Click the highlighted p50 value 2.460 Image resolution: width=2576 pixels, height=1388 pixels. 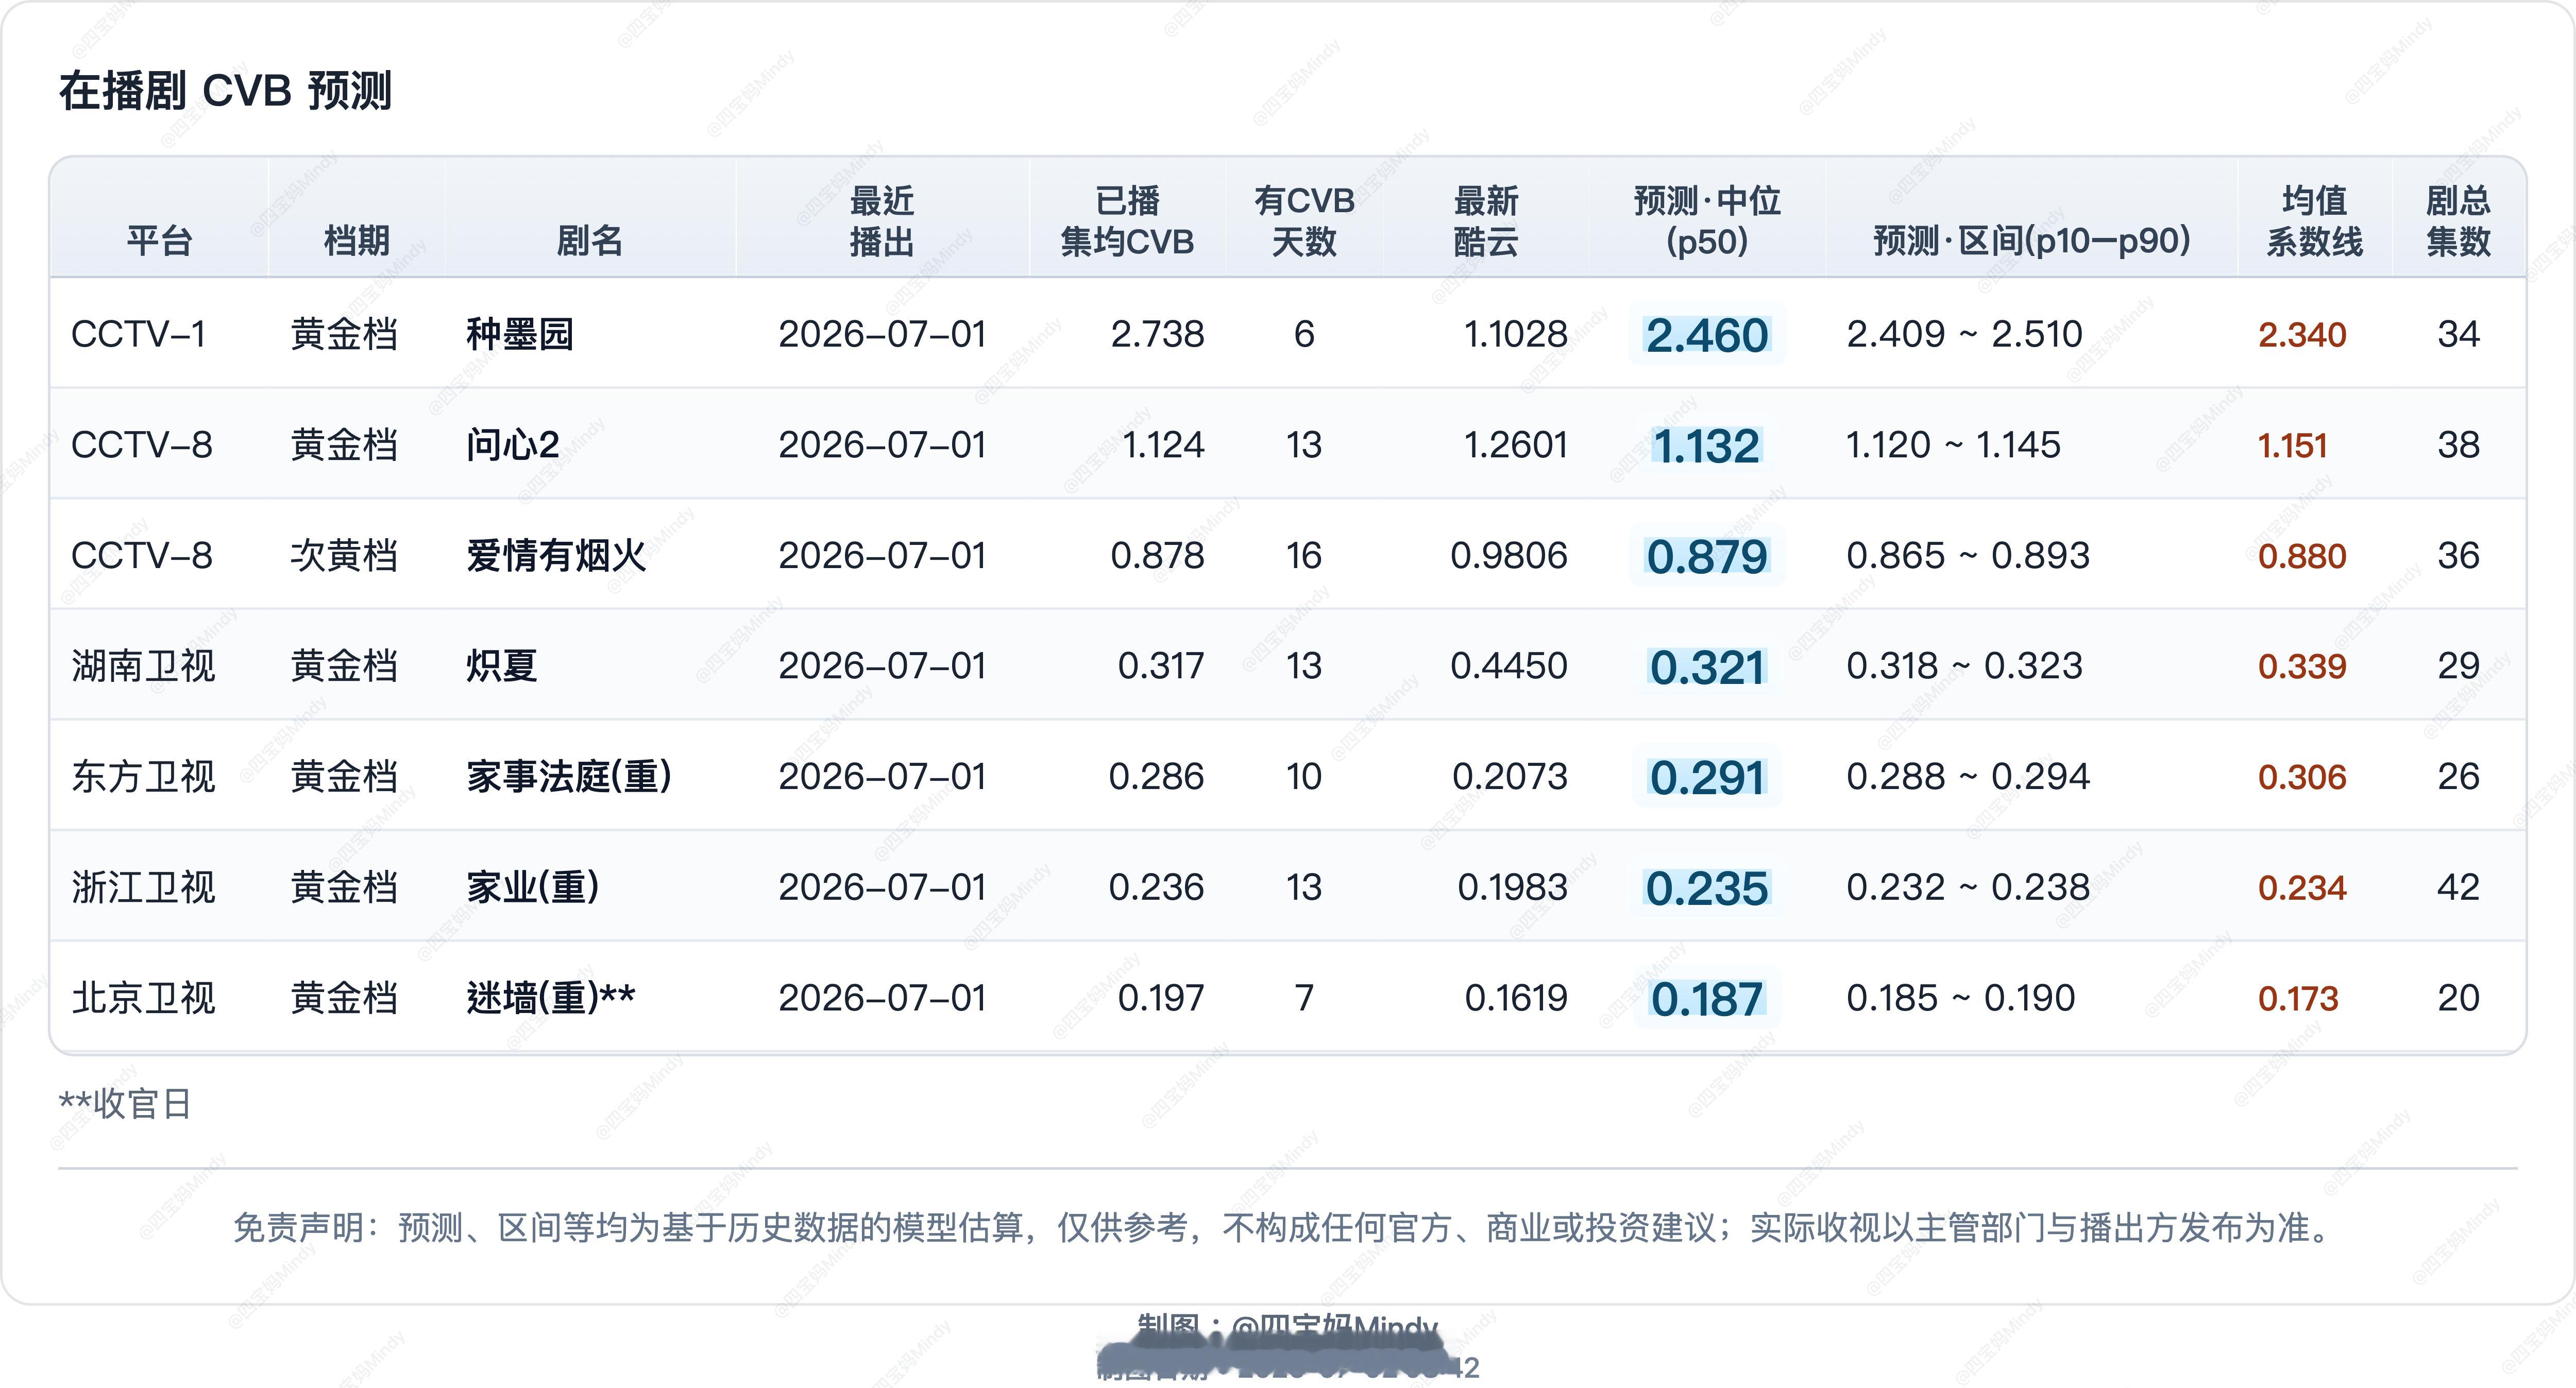pyautogui.click(x=1707, y=335)
